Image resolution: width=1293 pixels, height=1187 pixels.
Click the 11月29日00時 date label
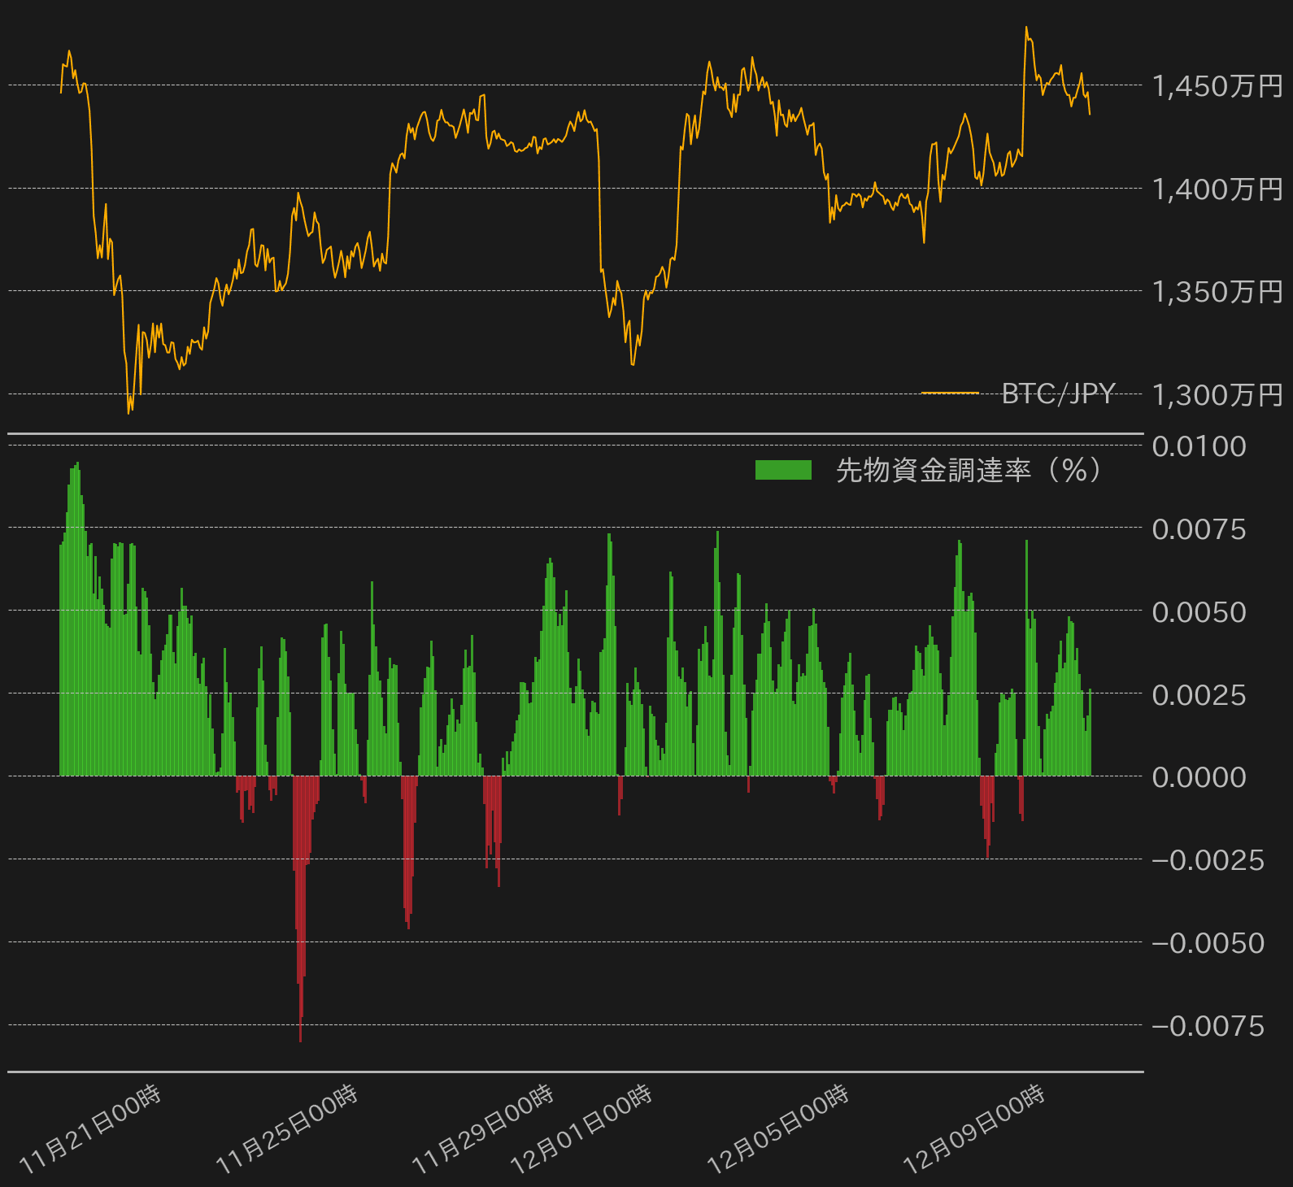click(x=483, y=1130)
